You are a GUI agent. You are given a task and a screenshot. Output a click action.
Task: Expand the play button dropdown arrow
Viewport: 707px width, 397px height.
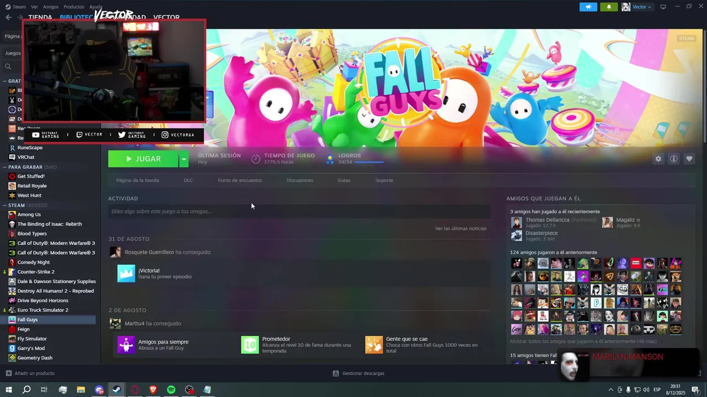pos(184,159)
